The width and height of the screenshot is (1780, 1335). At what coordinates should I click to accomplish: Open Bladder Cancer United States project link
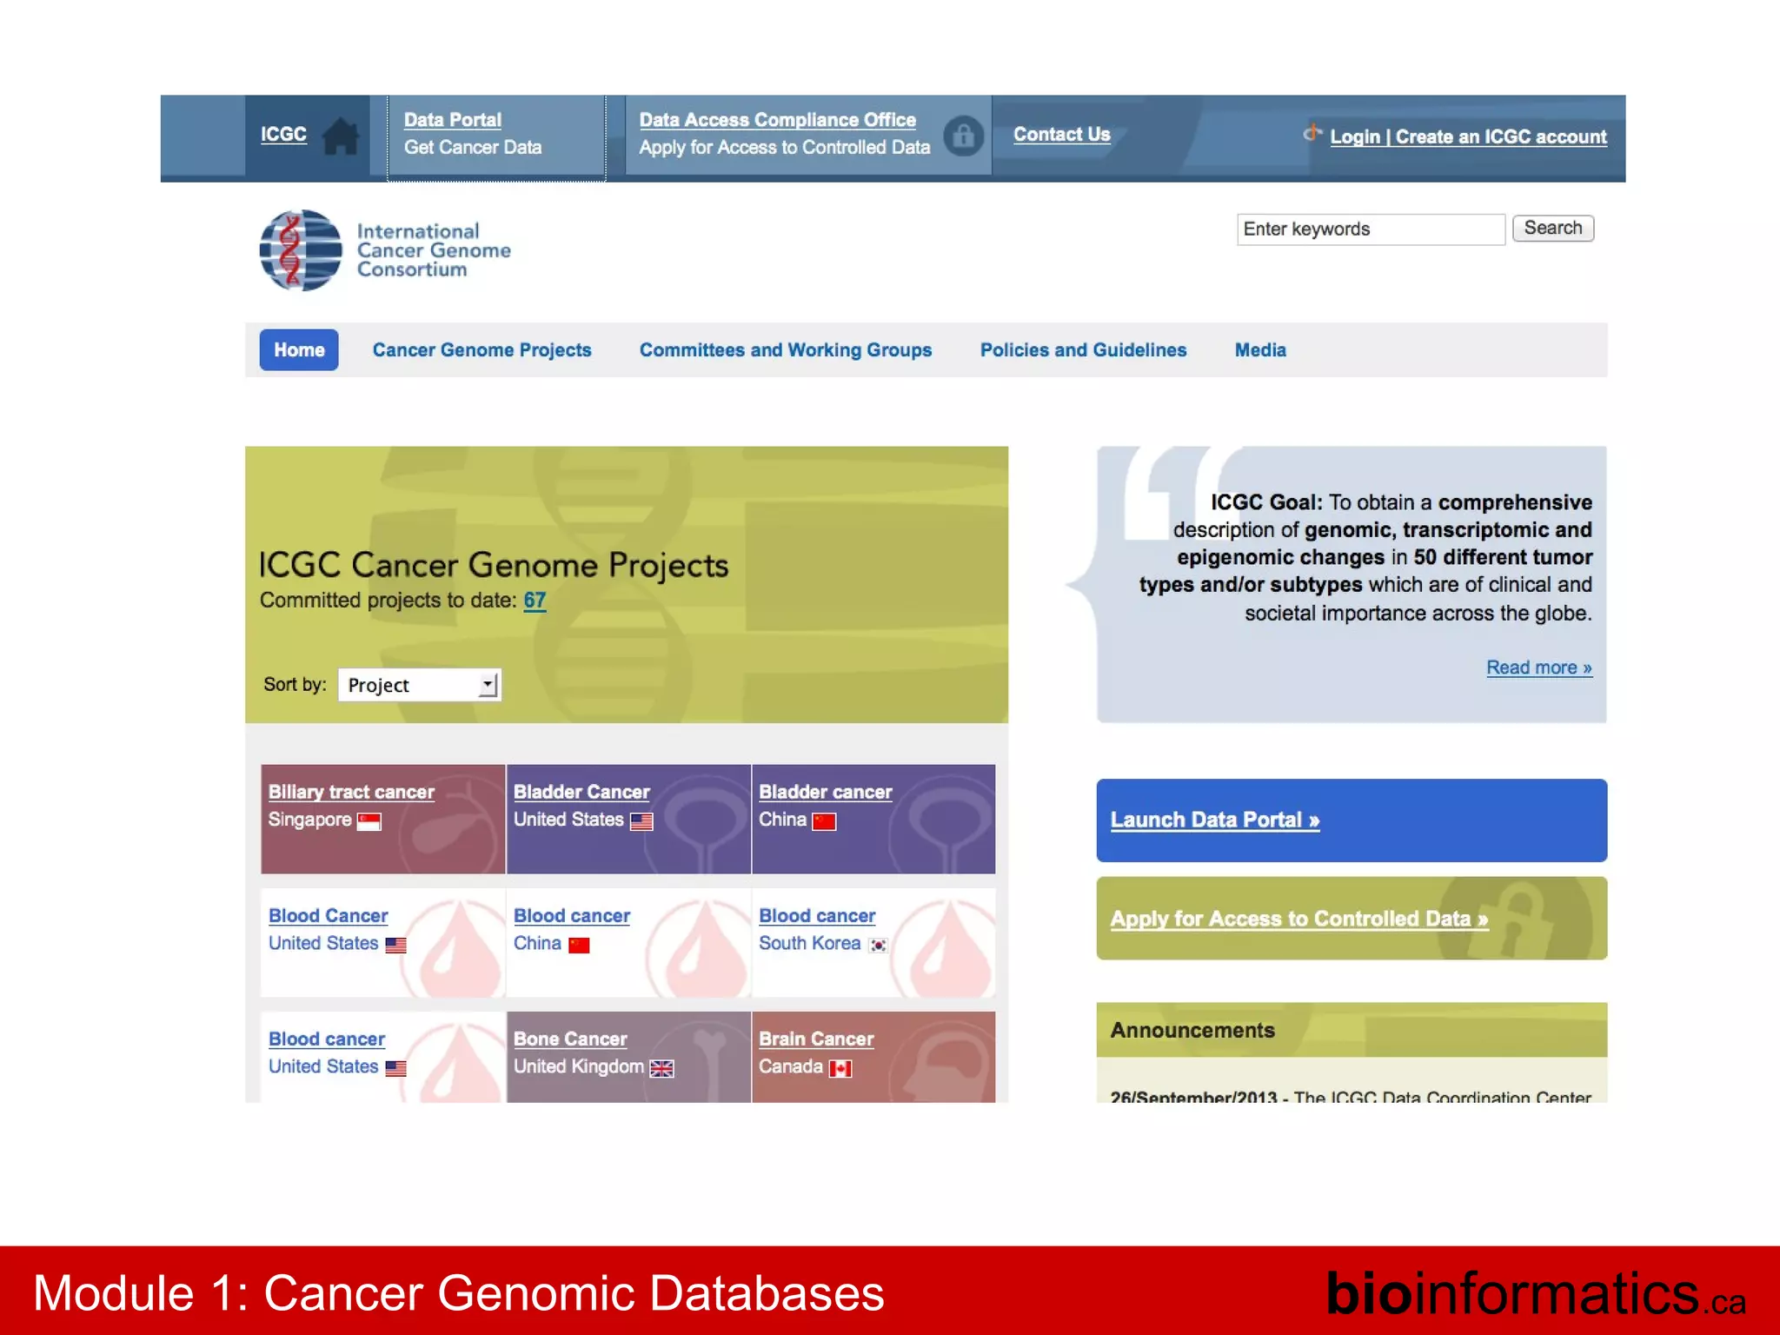tap(581, 792)
